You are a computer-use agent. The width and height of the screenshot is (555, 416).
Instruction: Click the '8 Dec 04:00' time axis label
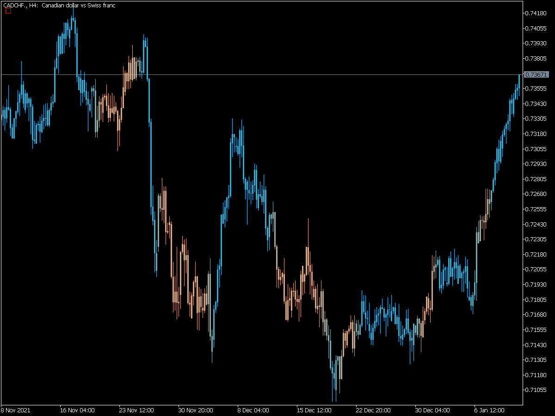coord(253,410)
